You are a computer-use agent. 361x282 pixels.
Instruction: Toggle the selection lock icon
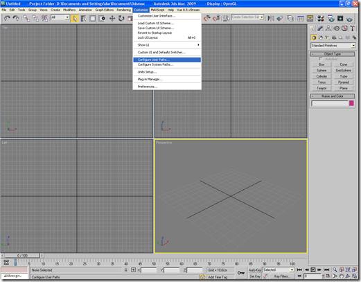pyautogui.click(x=125, y=270)
